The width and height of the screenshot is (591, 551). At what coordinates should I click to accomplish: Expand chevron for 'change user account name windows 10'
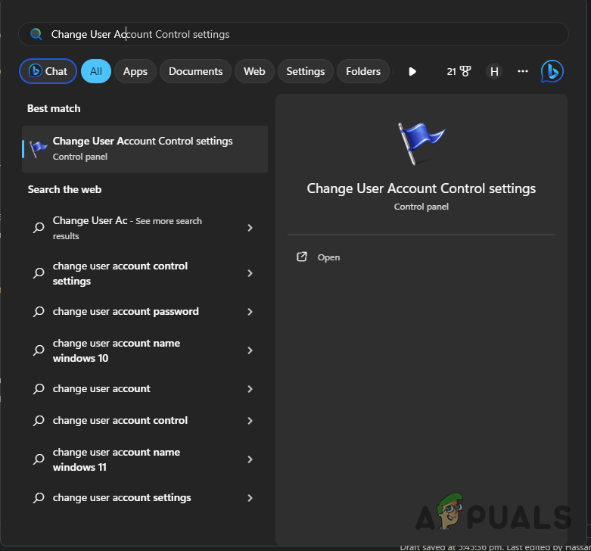pos(250,350)
